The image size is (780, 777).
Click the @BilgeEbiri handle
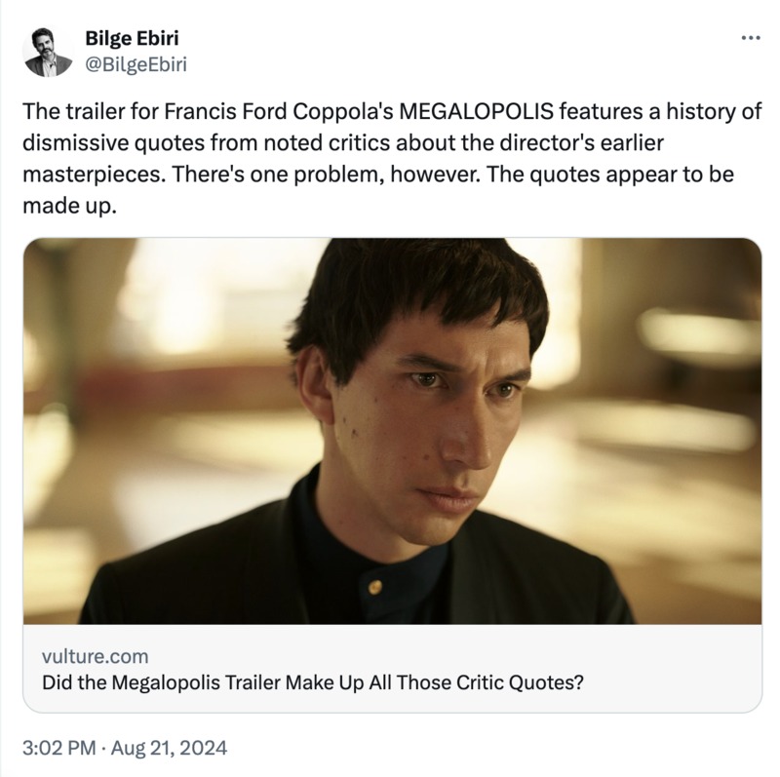point(136,64)
